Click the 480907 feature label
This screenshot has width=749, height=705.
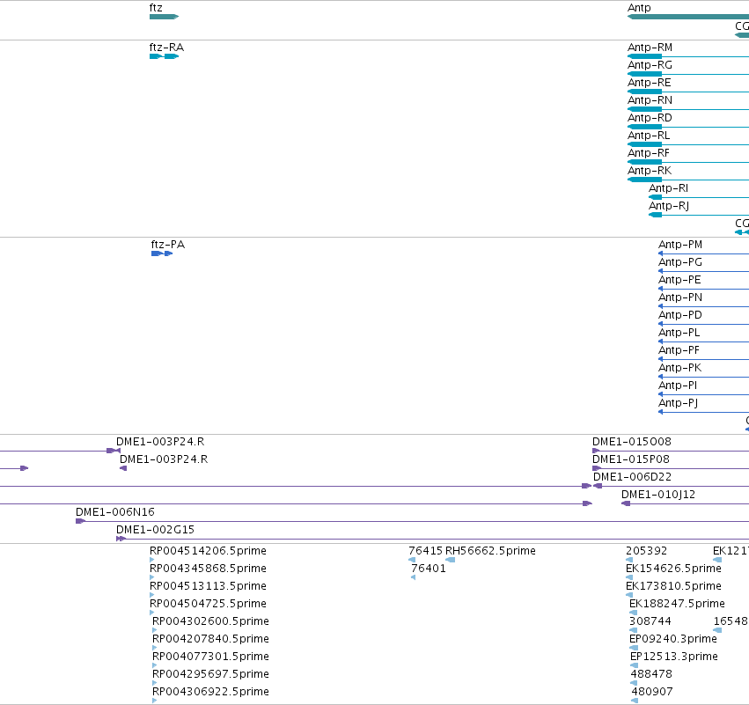point(652,692)
